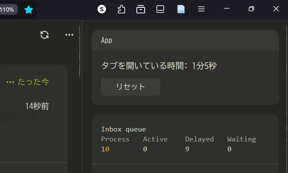Image resolution: width=288 pixels, height=173 pixels.
Task: Open the round "S" extension icon
Action: pos(102,9)
